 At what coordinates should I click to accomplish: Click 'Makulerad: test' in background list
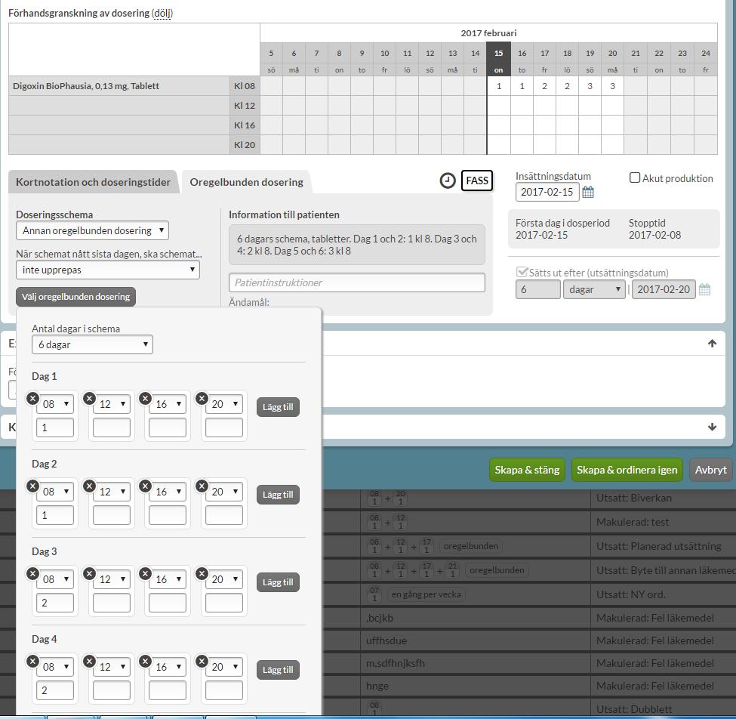pos(633,522)
